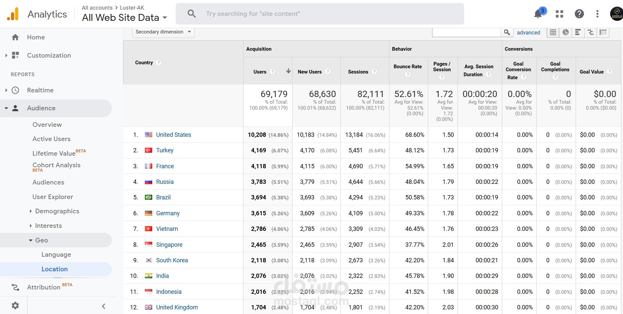Viewport: 623px width, 314px height.
Task: Open Singapore country link
Action: tap(169, 245)
